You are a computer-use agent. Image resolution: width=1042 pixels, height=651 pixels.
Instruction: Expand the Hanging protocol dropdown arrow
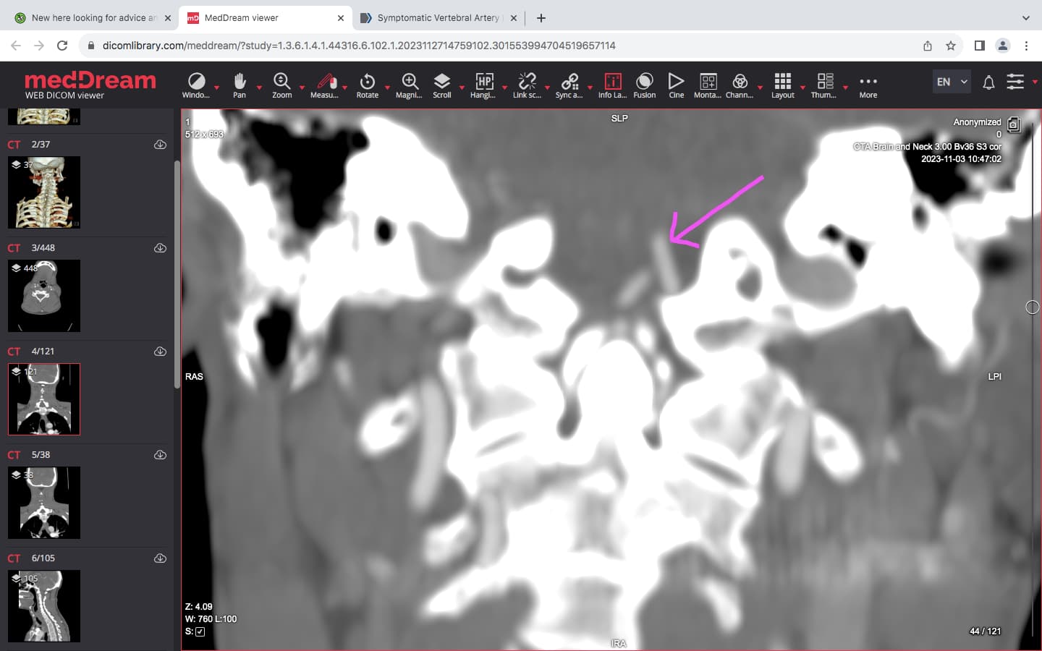coord(504,88)
